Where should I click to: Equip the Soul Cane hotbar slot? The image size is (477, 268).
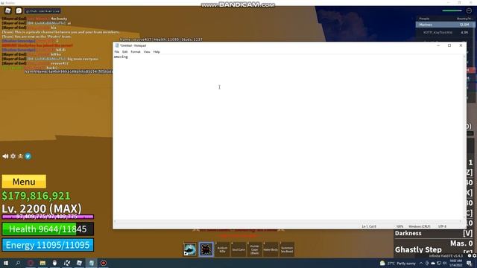(238, 249)
